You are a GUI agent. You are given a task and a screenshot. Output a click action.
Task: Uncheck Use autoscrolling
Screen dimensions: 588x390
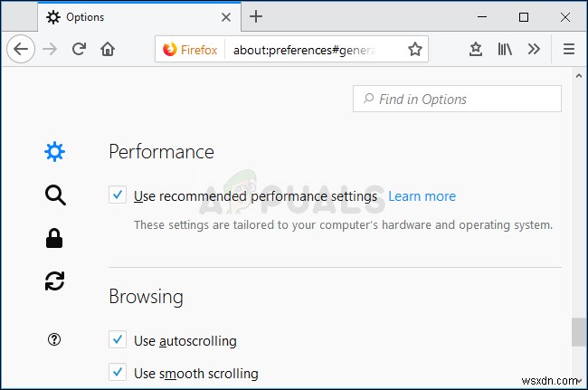[118, 340]
